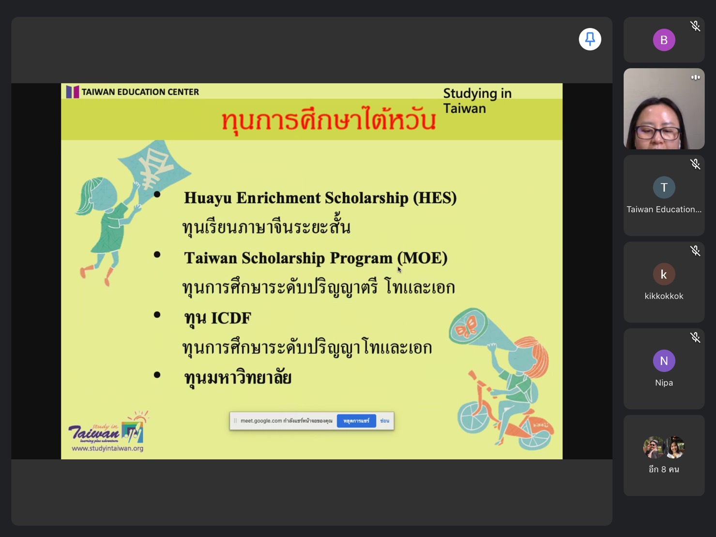Click the muted mic icon on Nipa tile
The image size is (716, 537).
(695, 338)
